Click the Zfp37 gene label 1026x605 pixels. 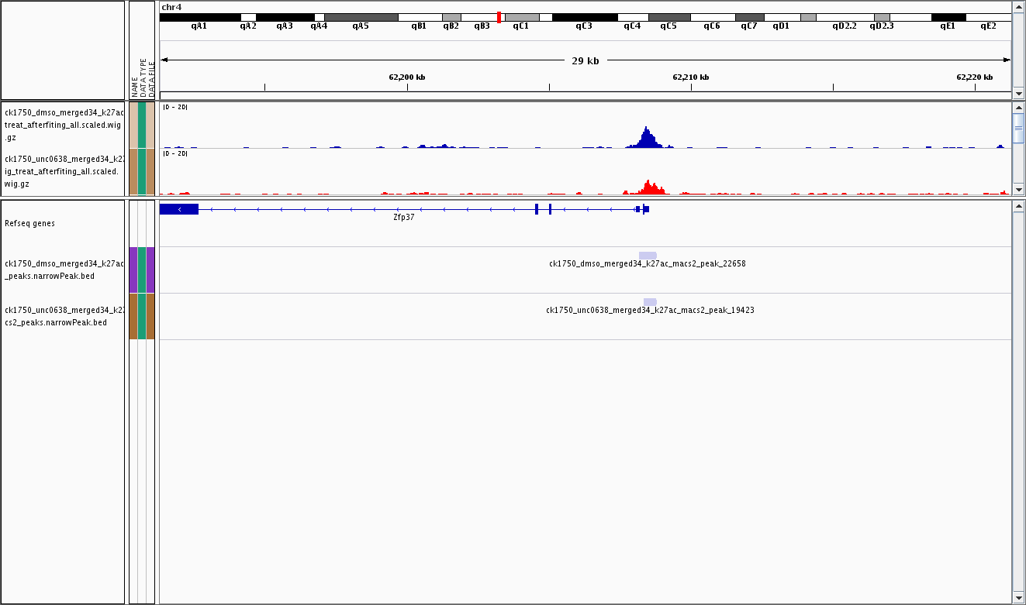[x=403, y=218]
